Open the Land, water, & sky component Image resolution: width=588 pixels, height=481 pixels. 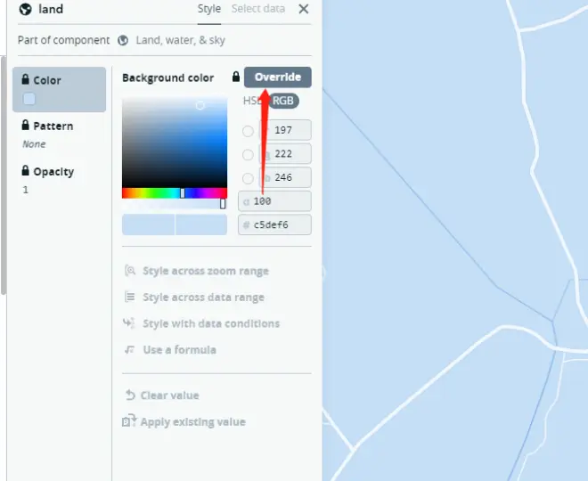pyautogui.click(x=180, y=40)
